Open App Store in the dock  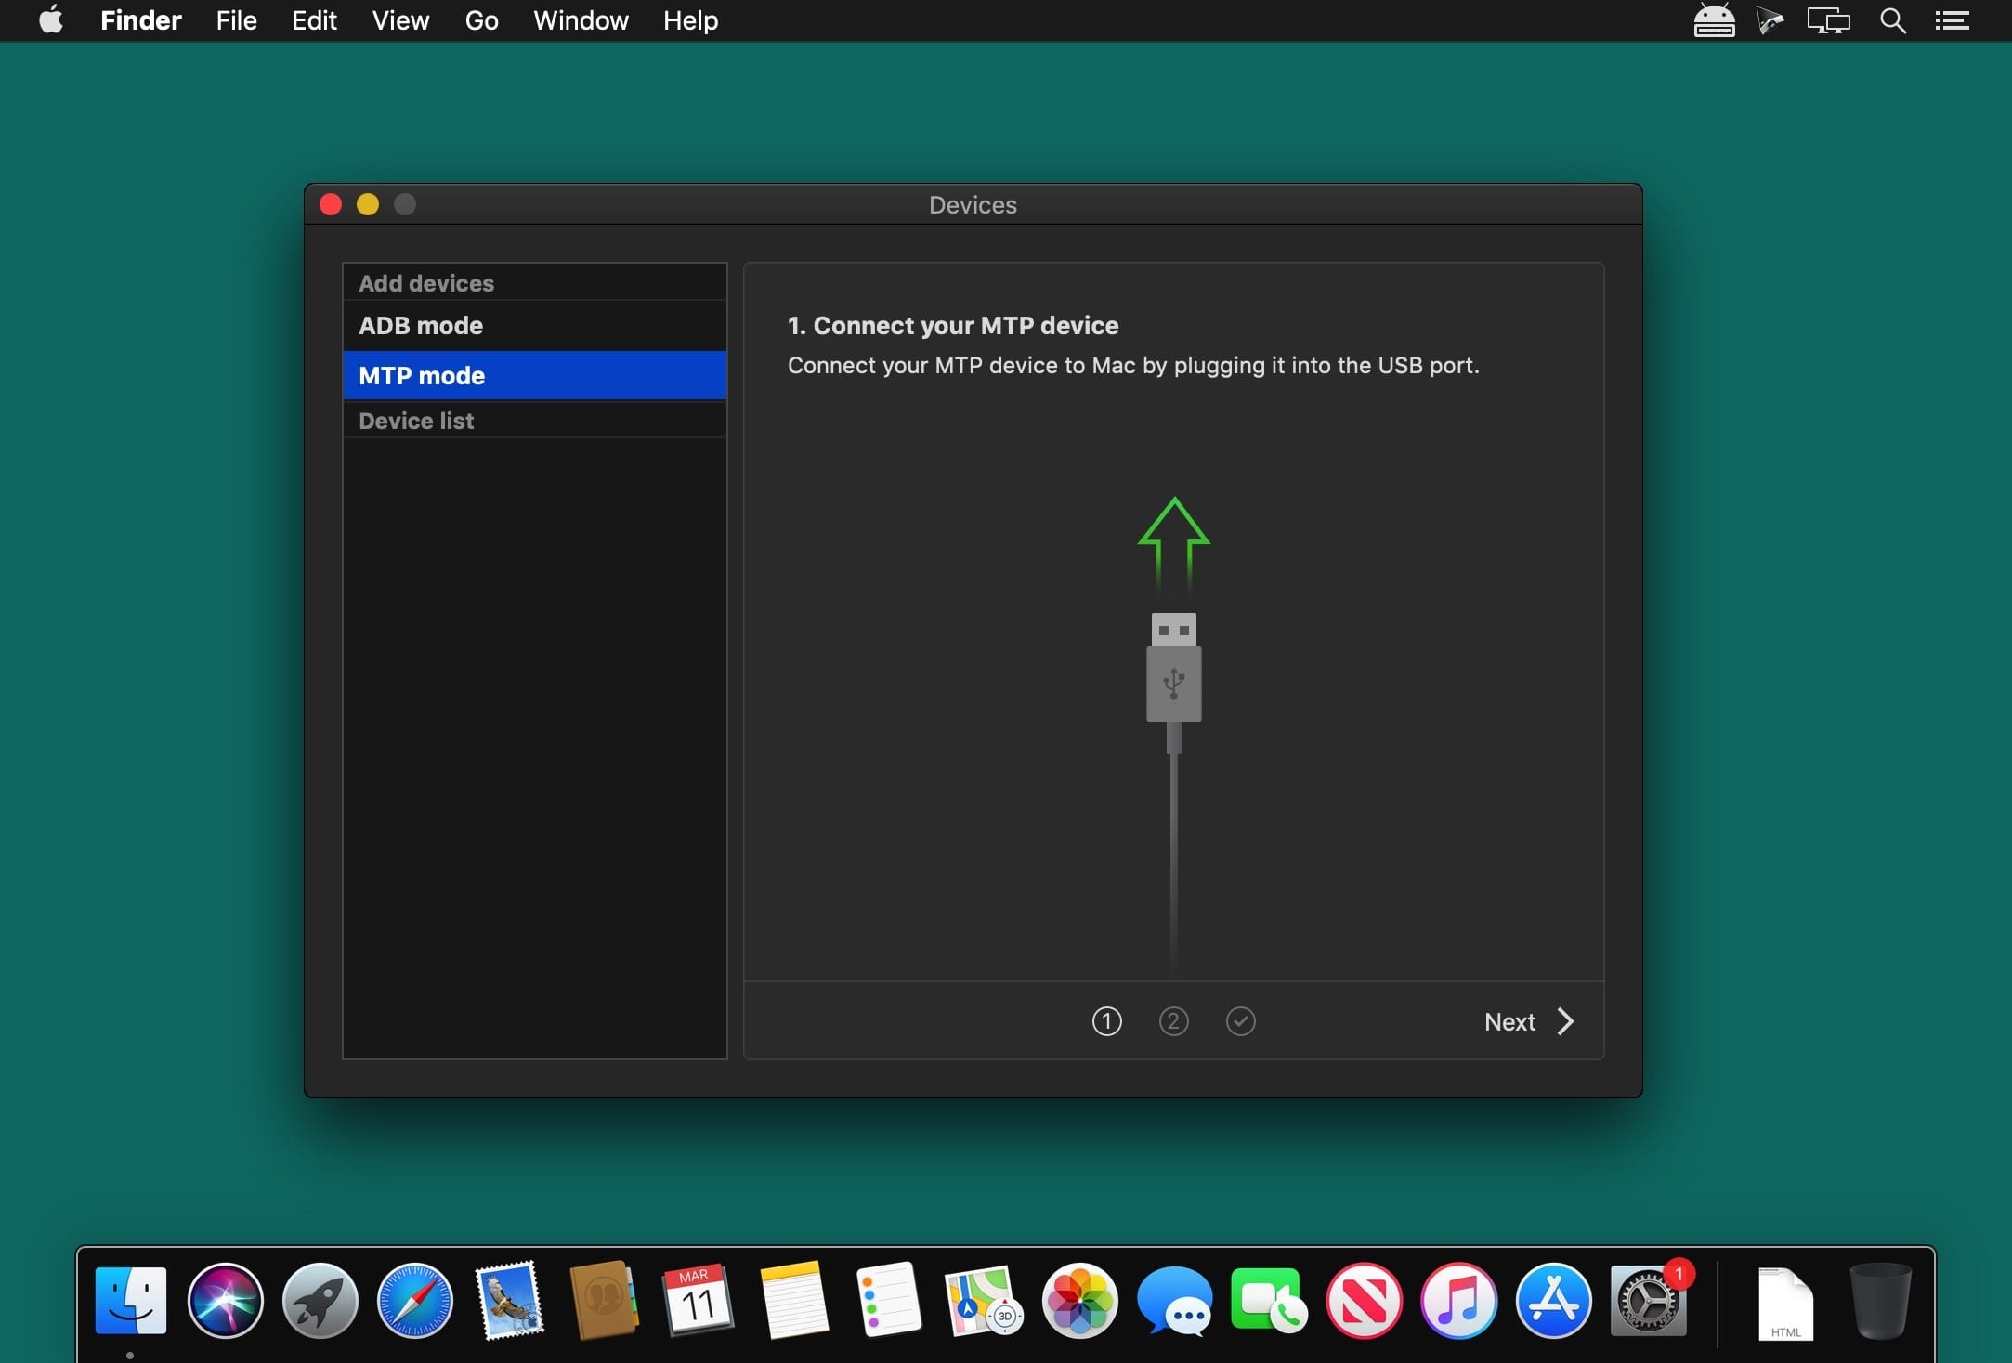tap(1553, 1301)
